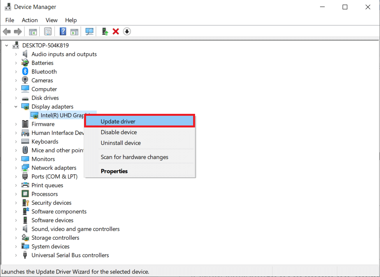Expand the Human Interface Devices category

pyautogui.click(x=16, y=133)
